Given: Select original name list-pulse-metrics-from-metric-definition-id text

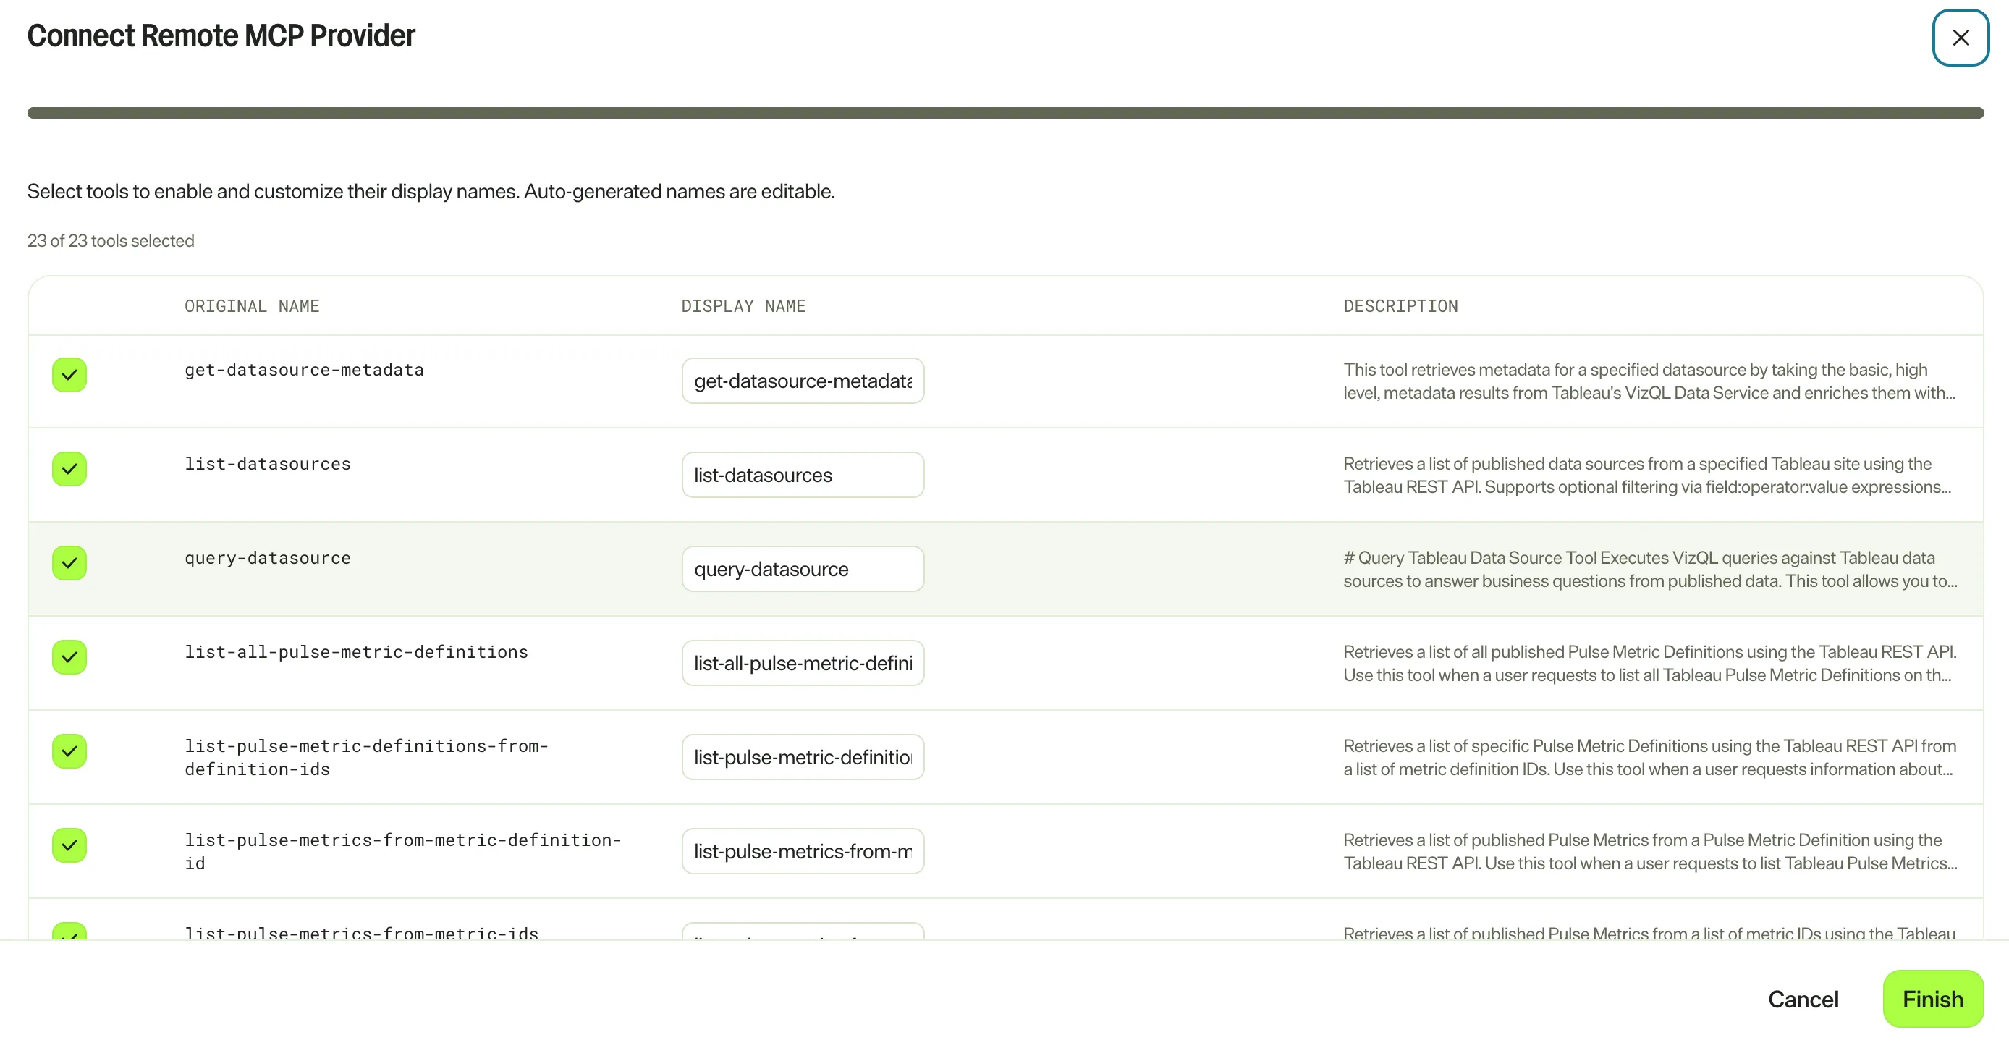Looking at the screenshot, I should point(402,853).
